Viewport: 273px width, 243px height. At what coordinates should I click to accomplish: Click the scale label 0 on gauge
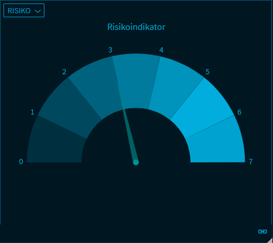coord(21,162)
